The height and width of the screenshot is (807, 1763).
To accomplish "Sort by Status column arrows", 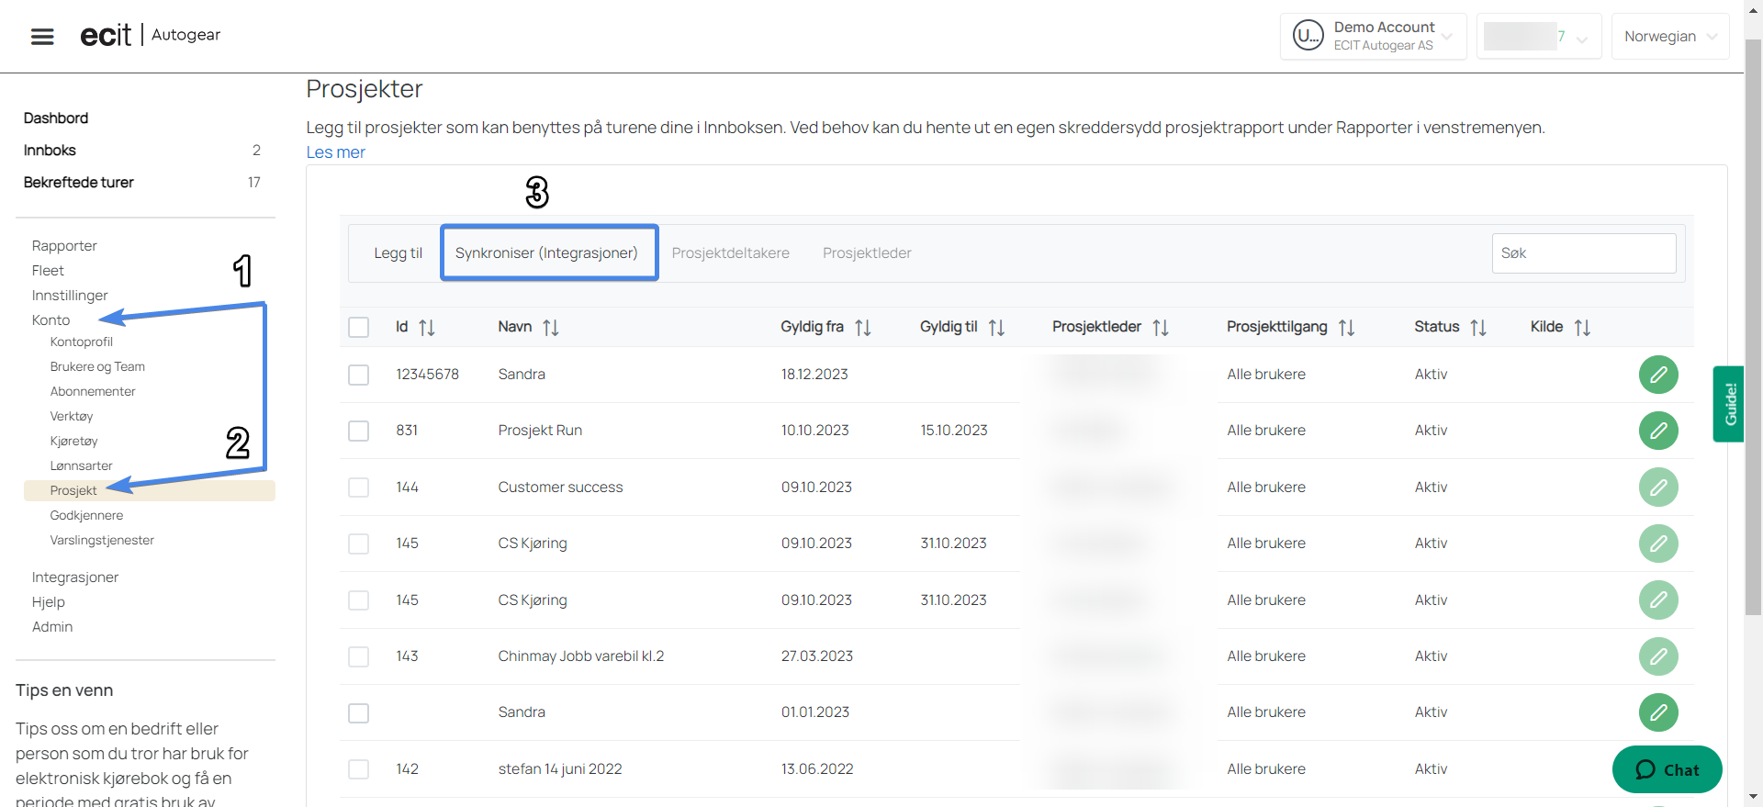I will coord(1477,328).
